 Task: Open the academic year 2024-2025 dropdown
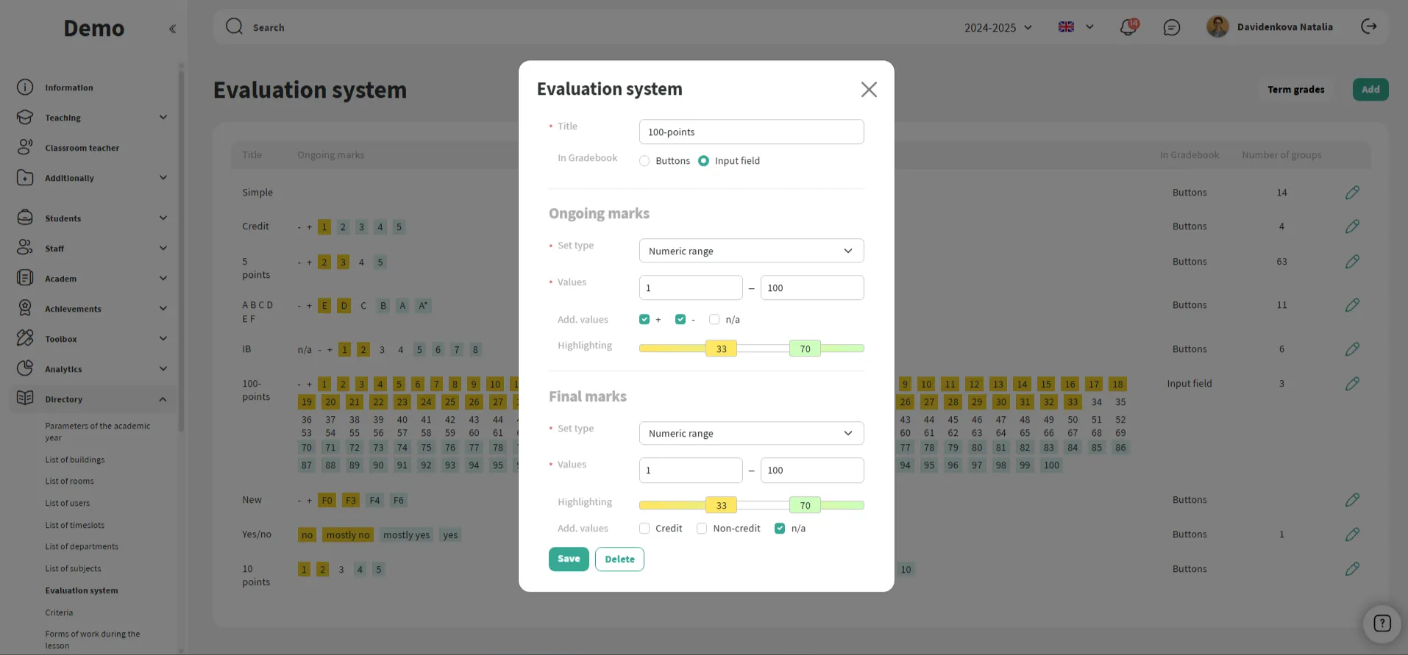[998, 27]
